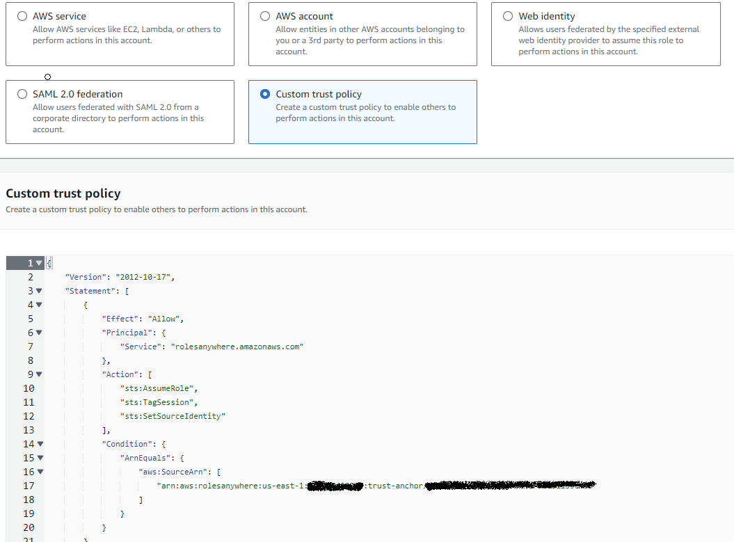Select the AWS service role type
Screen dimensions: 734x542
(x=22, y=15)
